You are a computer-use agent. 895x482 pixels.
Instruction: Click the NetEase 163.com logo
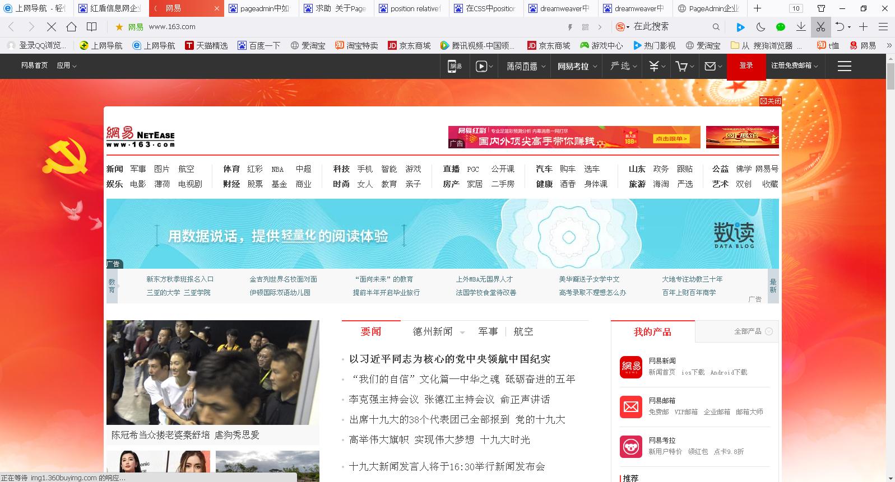(x=140, y=137)
